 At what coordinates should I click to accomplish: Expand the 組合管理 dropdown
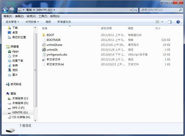pyautogui.click(x=12, y=22)
